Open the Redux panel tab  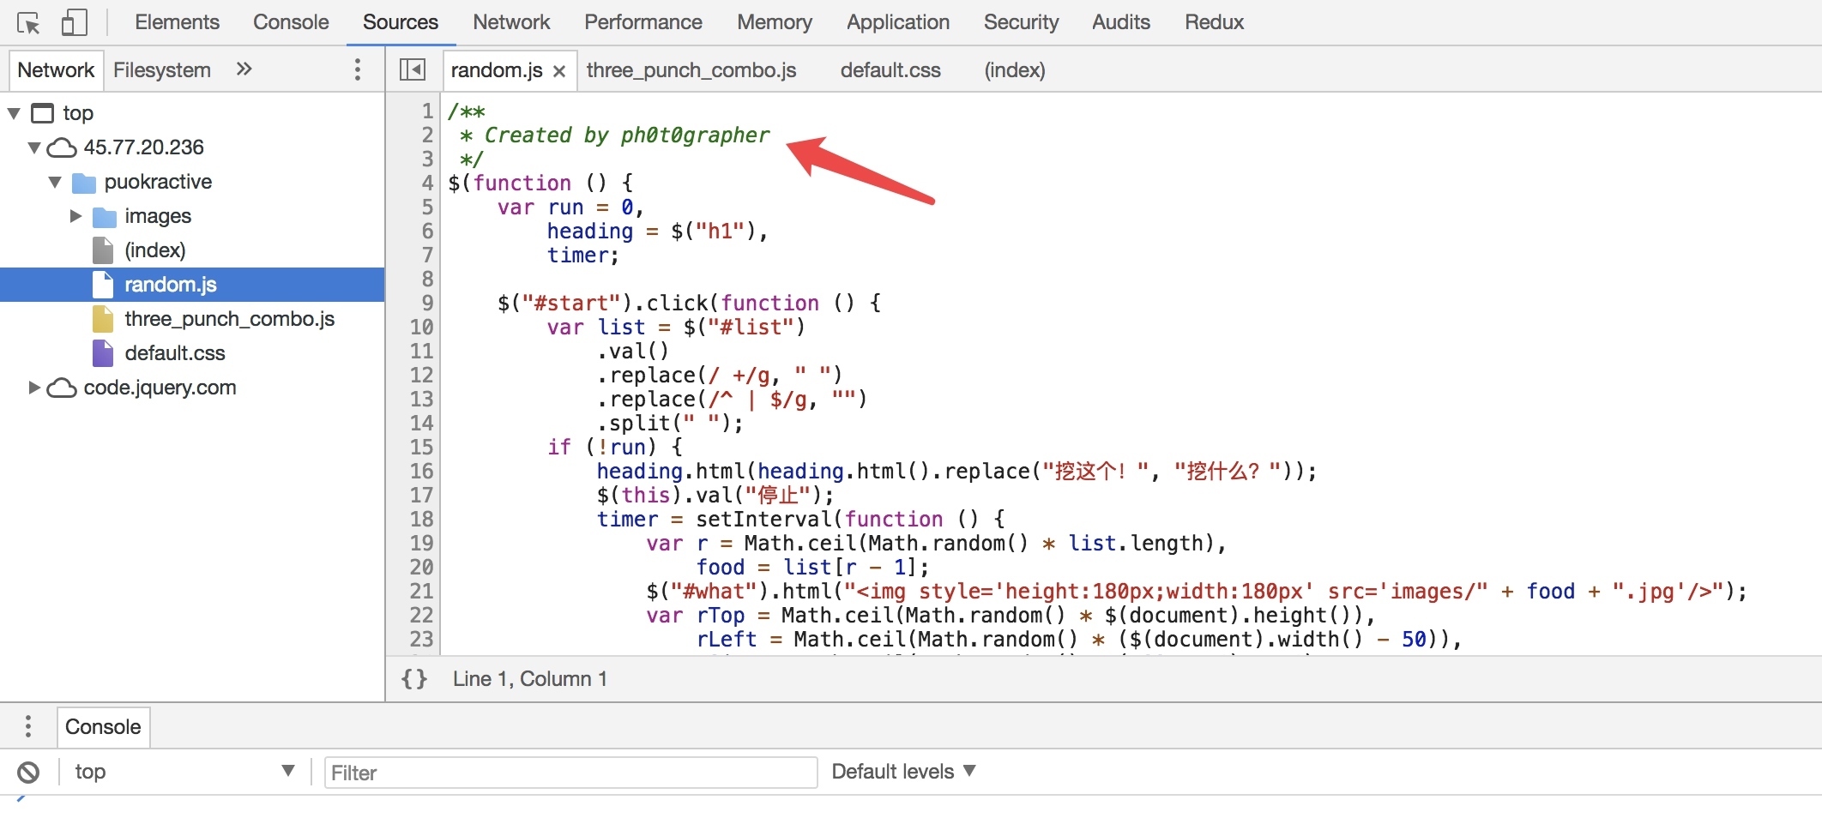tap(1214, 22)
